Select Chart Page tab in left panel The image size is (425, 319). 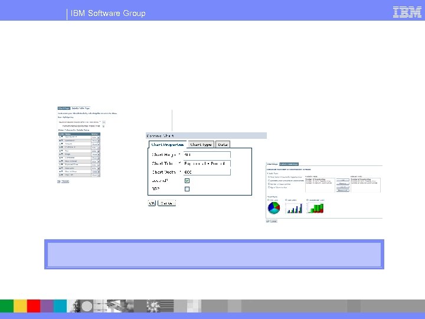click(x=64, y=108)
